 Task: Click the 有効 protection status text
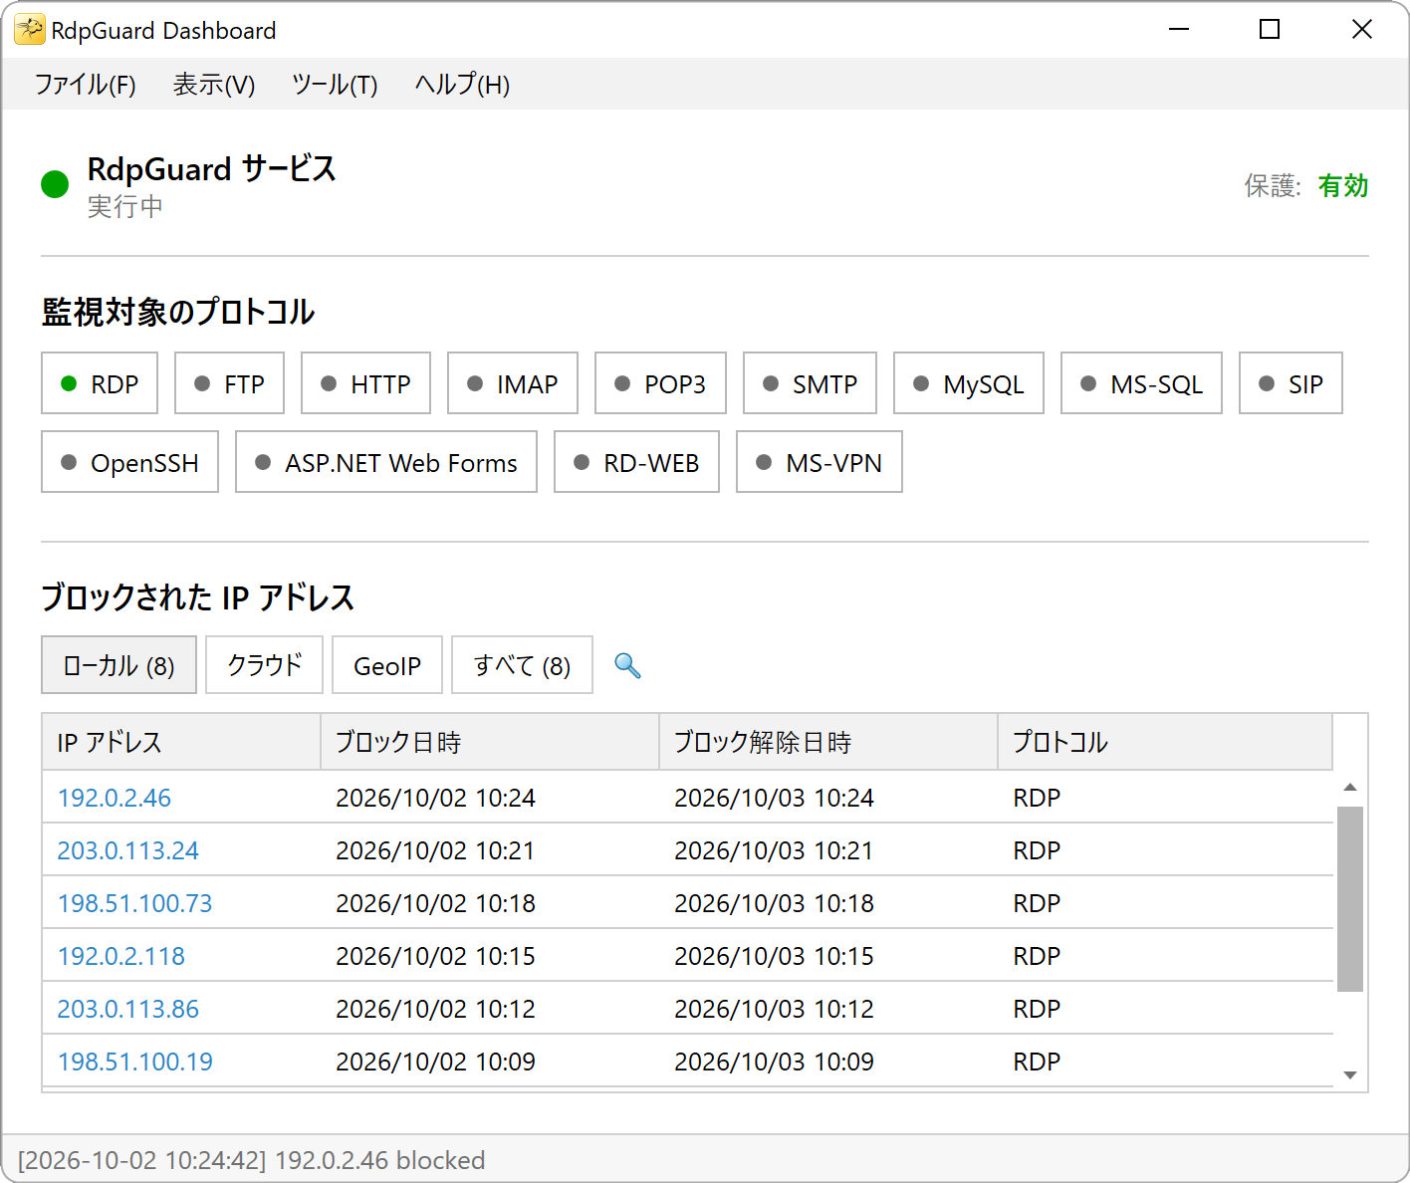click(x=1342, y=185)
